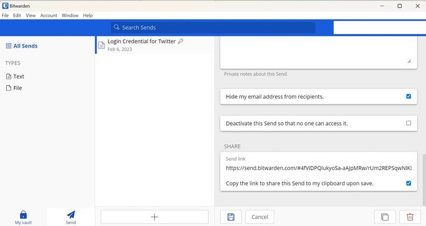Viewport: 426px width, 226px height.
Task: Enable Deactivate this Send checkbox
Action: [408, 123]
